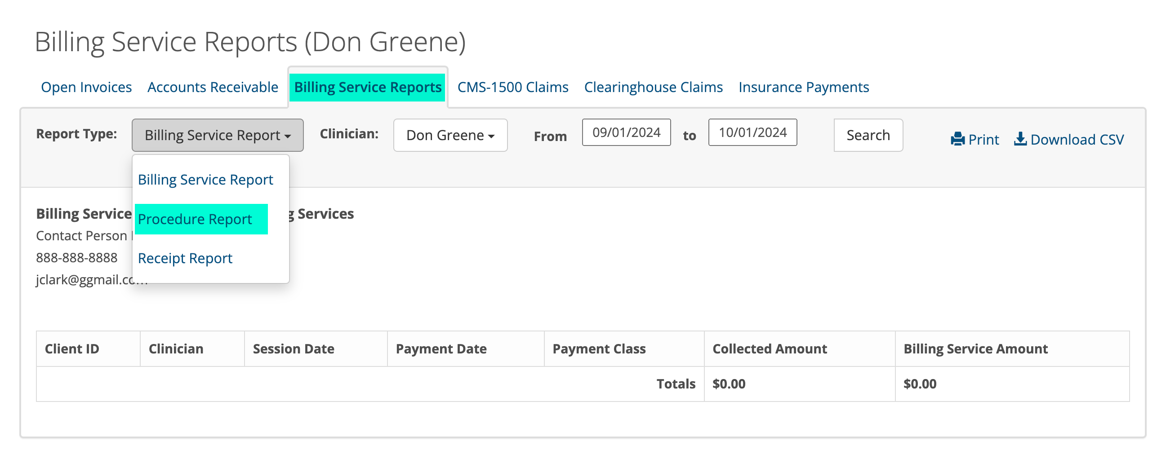The height and width of the screenshot is (450, 1166).
Task: Open the Clinician Don Greene dropdown
Action: pos(450,135)
